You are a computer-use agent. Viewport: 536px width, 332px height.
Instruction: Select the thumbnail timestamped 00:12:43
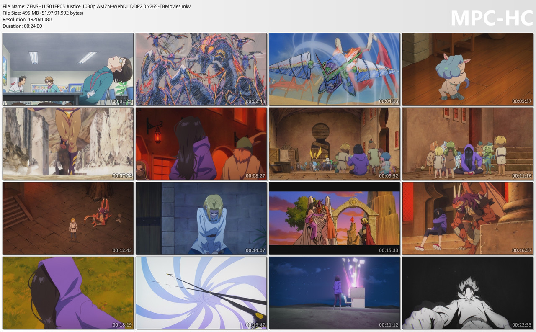pyautogui.click(x=68, y=218)
